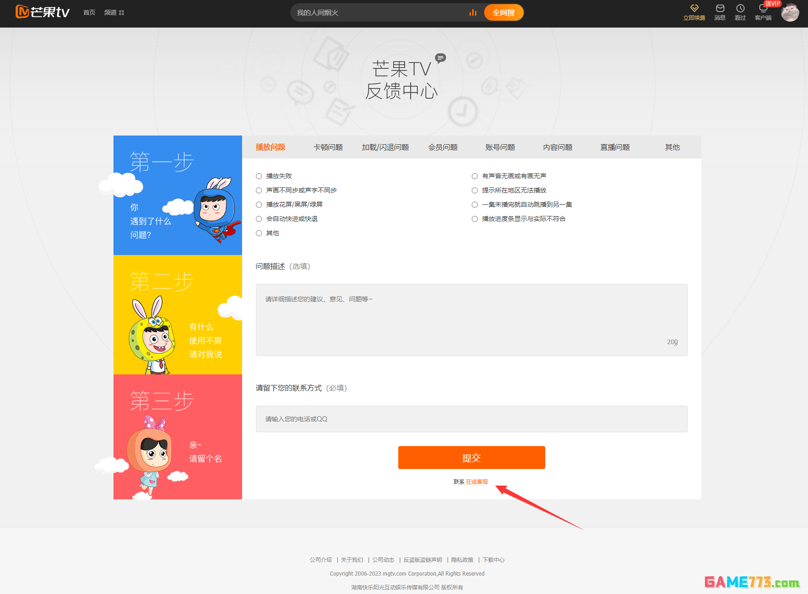
Task: Open the client download icon
Action: pyautogui.click(x=763, y=10)
